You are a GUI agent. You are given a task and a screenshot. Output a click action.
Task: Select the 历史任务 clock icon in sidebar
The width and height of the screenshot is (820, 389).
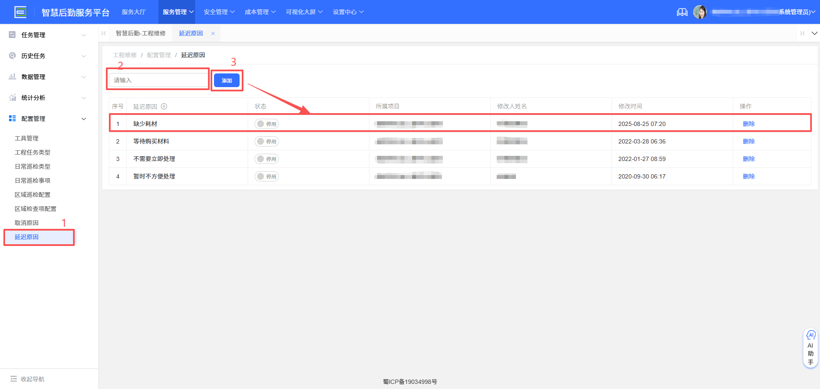[12, 56]
